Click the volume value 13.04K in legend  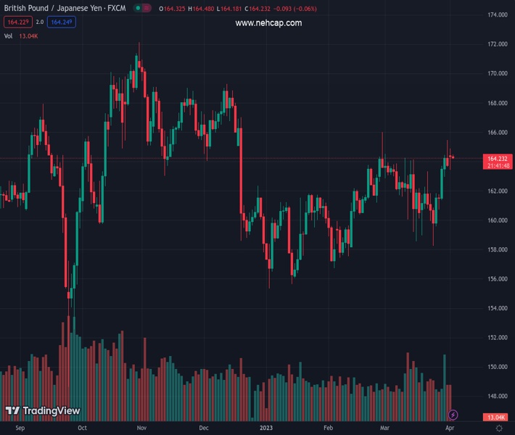pos(28,36)
